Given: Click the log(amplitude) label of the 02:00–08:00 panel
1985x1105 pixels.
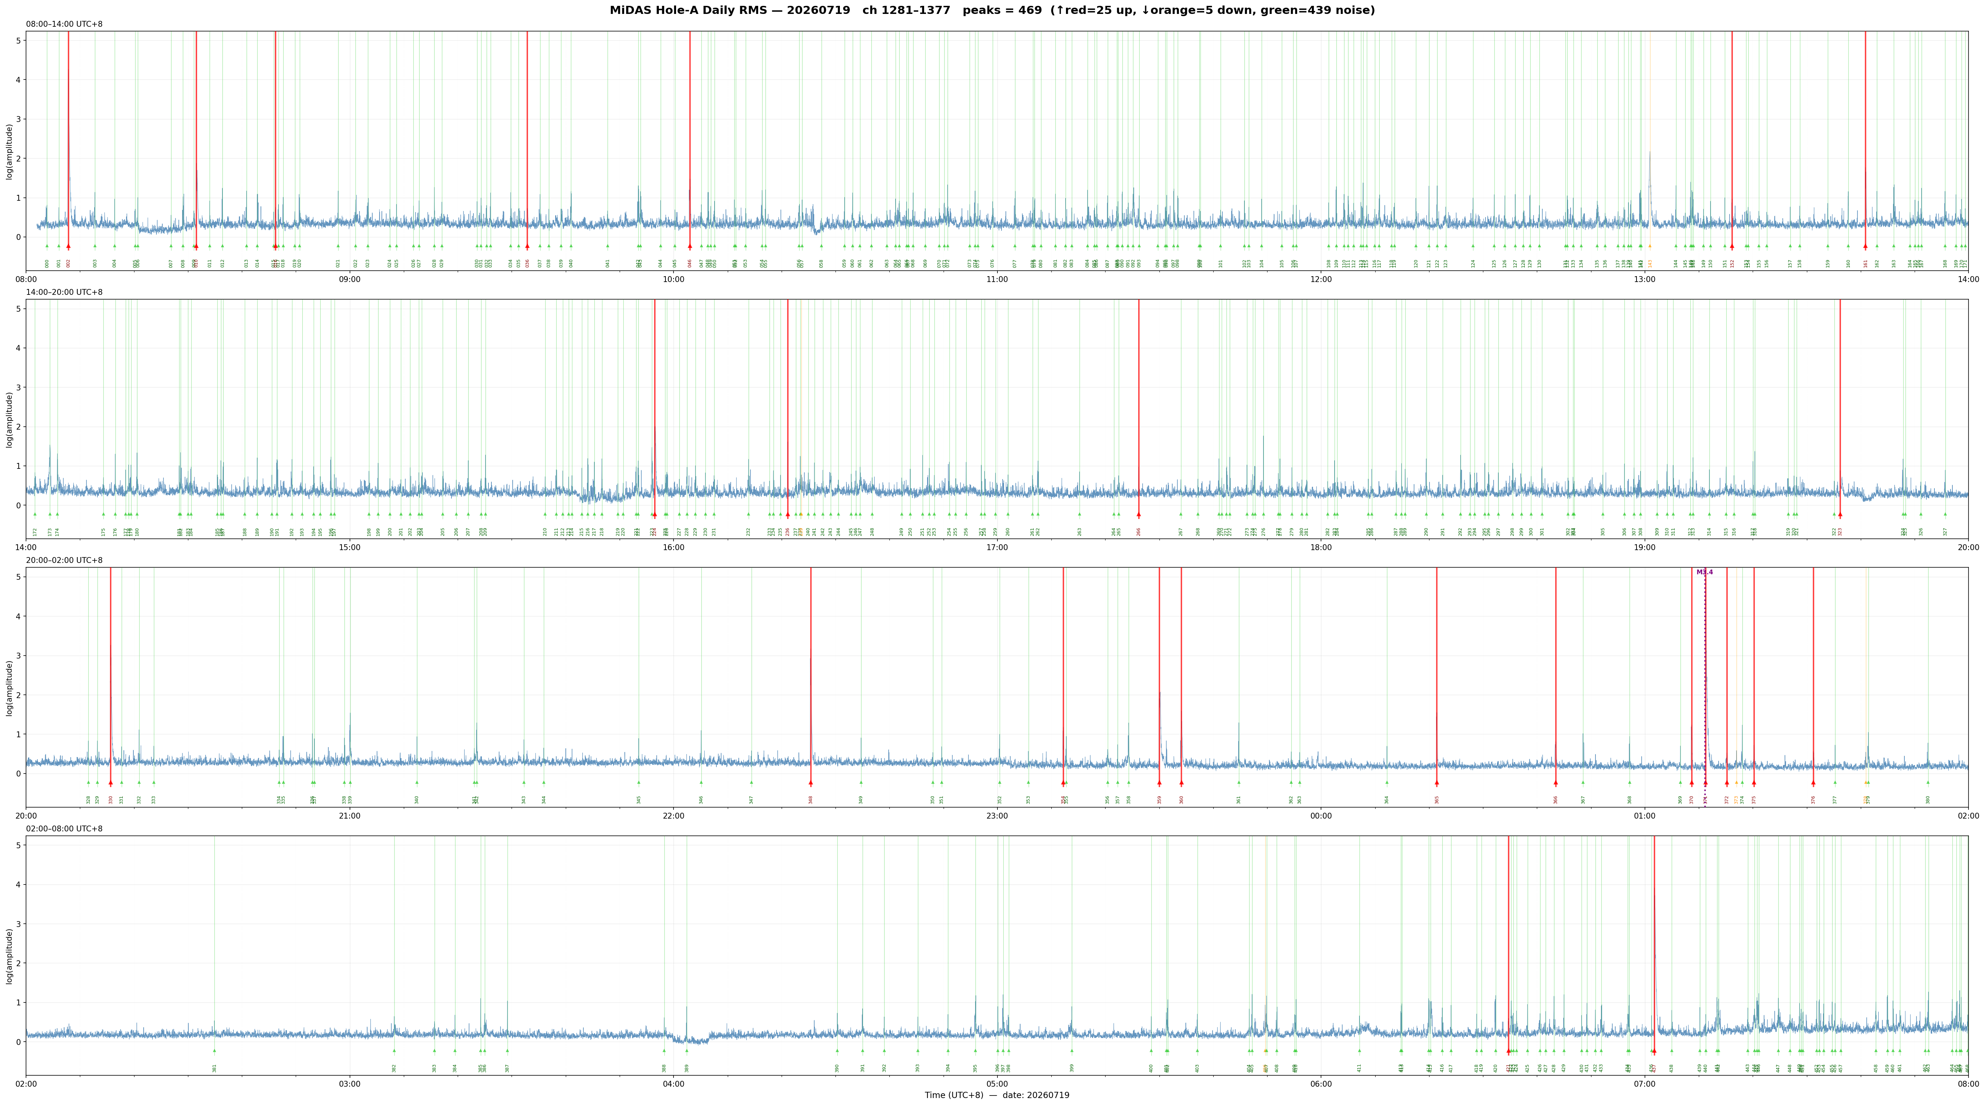Looking at the screenshot, I should (10, 956).
